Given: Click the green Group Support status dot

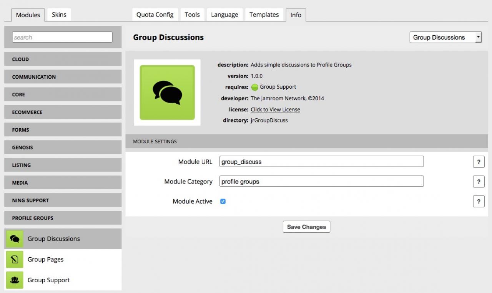Looking at the screenshot, I should 254,87.
